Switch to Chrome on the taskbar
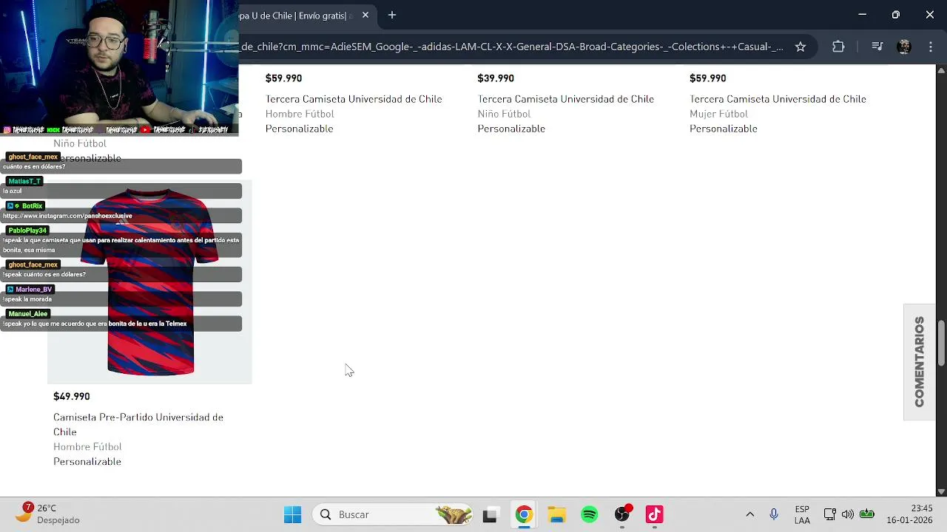Viewport: 947px width, 532px height. 524,515
